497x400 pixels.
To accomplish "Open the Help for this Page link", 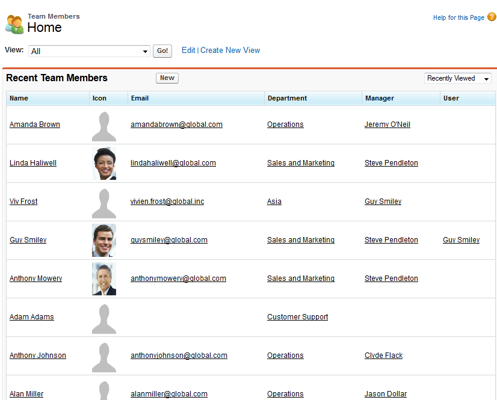I will click(458, 17).
